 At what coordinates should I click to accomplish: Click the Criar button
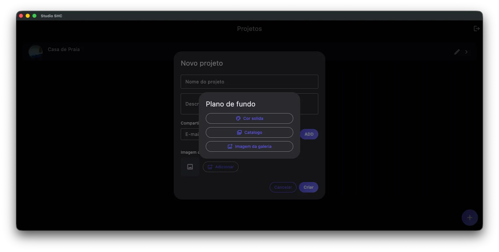click(308, 187)
